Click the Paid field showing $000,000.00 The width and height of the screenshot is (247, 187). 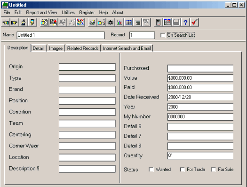point(200,88)
